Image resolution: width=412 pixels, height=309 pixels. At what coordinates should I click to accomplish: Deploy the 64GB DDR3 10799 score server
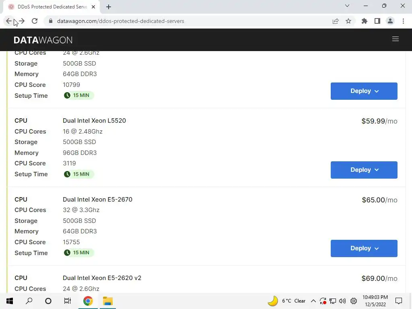pos(364,91)
